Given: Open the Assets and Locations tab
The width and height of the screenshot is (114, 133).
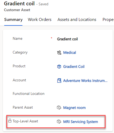Looking at the screenshot, I should coord(77,20).
